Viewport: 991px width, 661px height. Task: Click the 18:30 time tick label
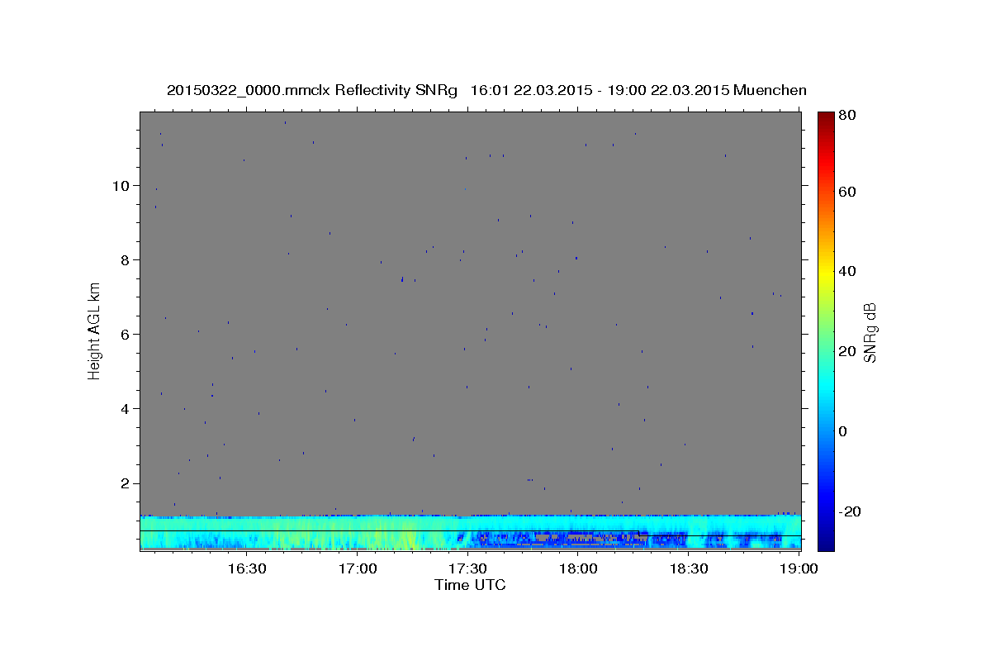click(x=689, y=569)
